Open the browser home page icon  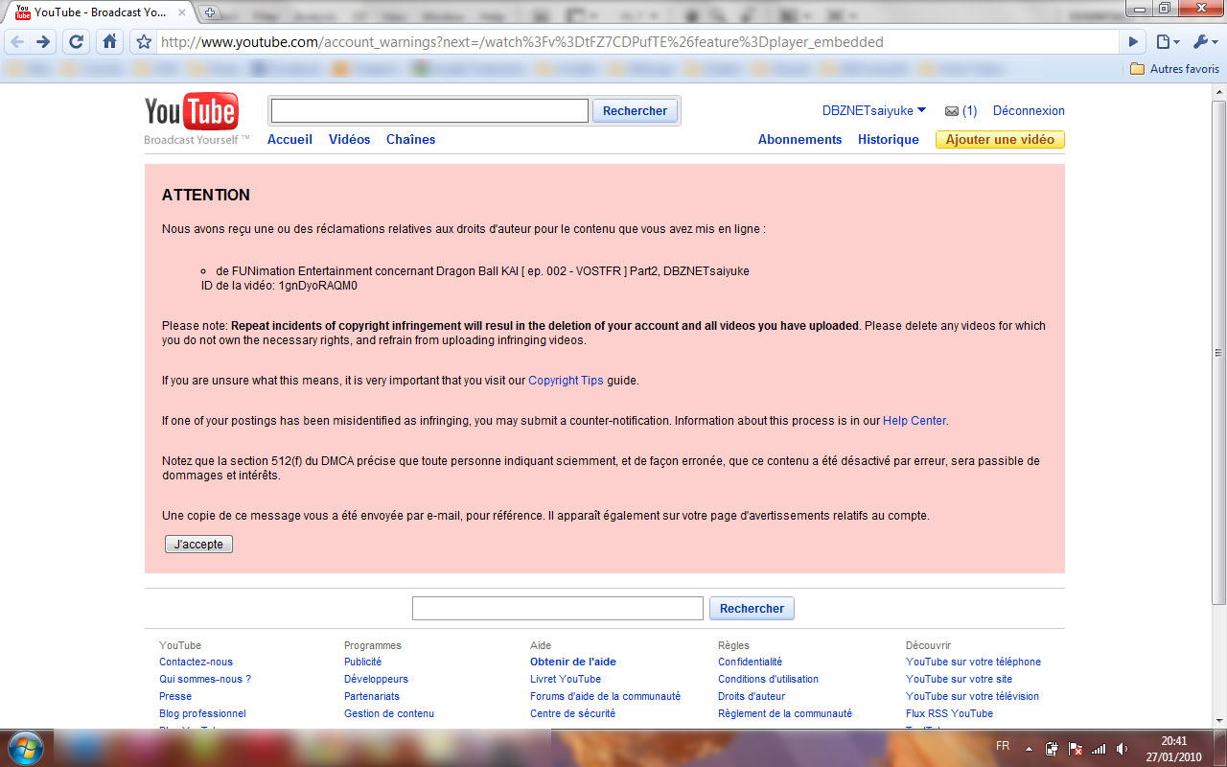tap(109, 42)
